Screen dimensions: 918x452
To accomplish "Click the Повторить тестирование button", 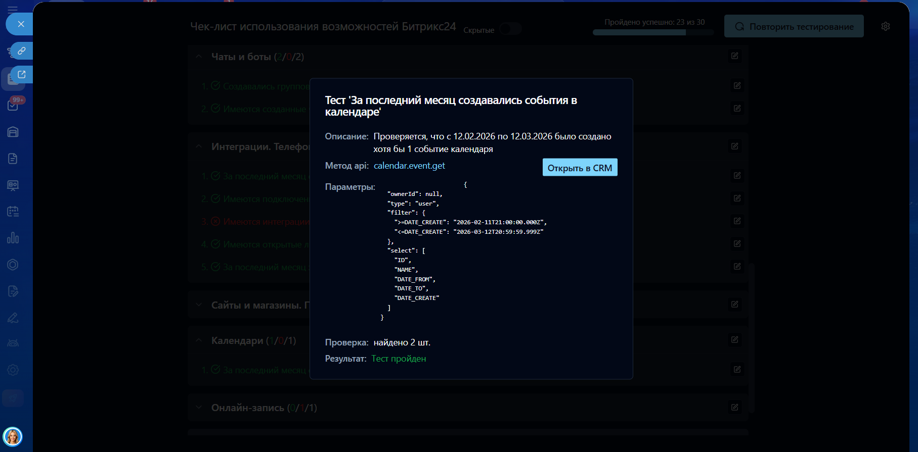I will pos(794,26).
